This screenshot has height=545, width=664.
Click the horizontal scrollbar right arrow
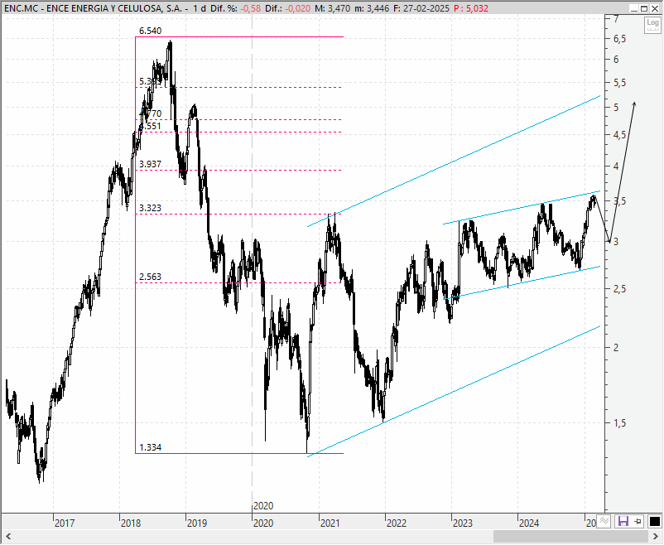pyautogui.click(x=656, y=536)
